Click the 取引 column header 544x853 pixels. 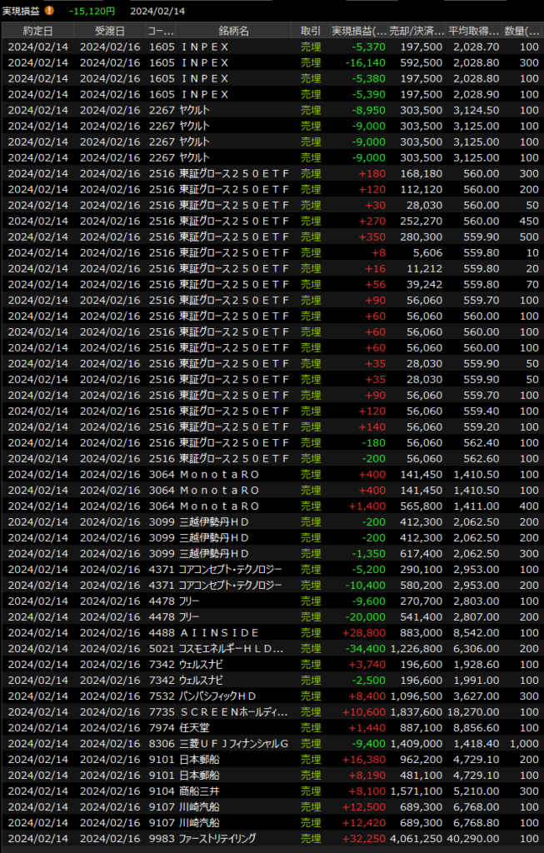click(x=310, y=31)
